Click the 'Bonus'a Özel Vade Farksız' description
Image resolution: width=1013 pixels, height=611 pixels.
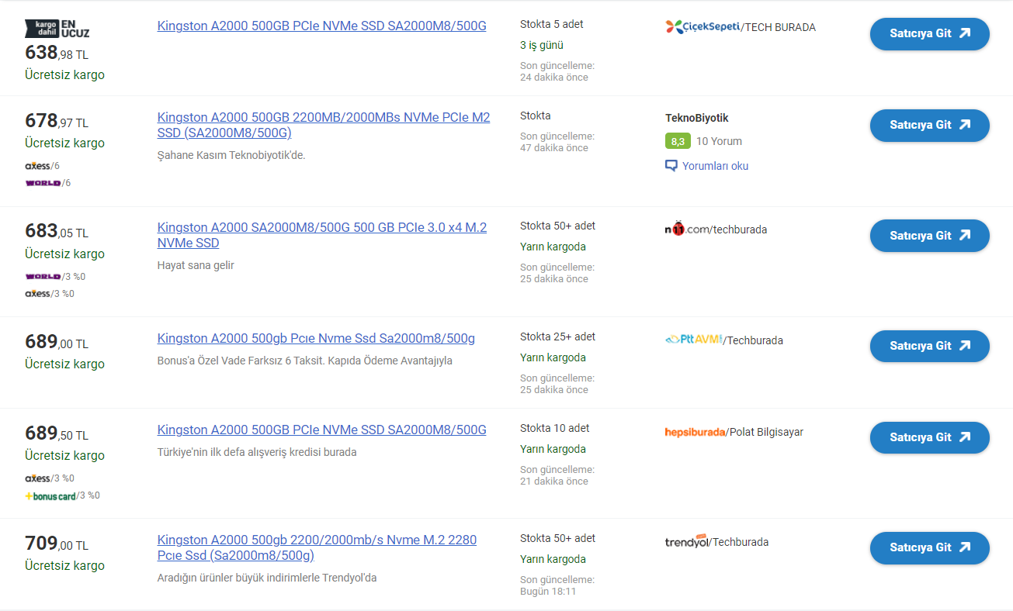pos(304,361)
